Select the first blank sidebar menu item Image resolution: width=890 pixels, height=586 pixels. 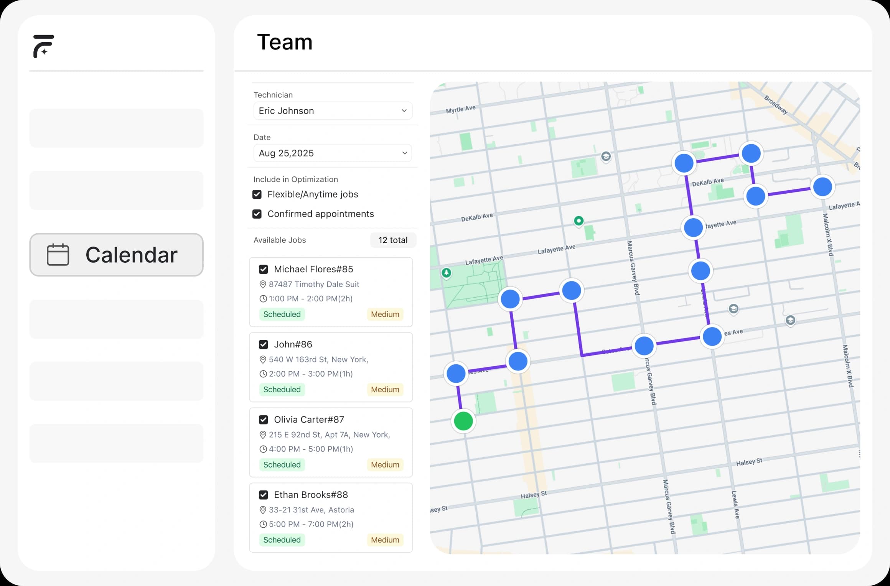pos(116,128)
